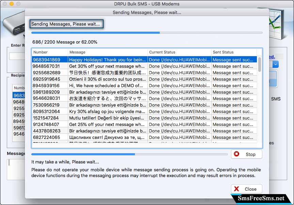The width and height of the screenshot is (294, 205).
Task: Click the Stop button to halt sending
Action: pyautogui.click(x=246, y=154)
